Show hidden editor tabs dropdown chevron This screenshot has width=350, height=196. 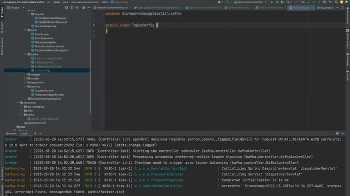pos(337,8)
